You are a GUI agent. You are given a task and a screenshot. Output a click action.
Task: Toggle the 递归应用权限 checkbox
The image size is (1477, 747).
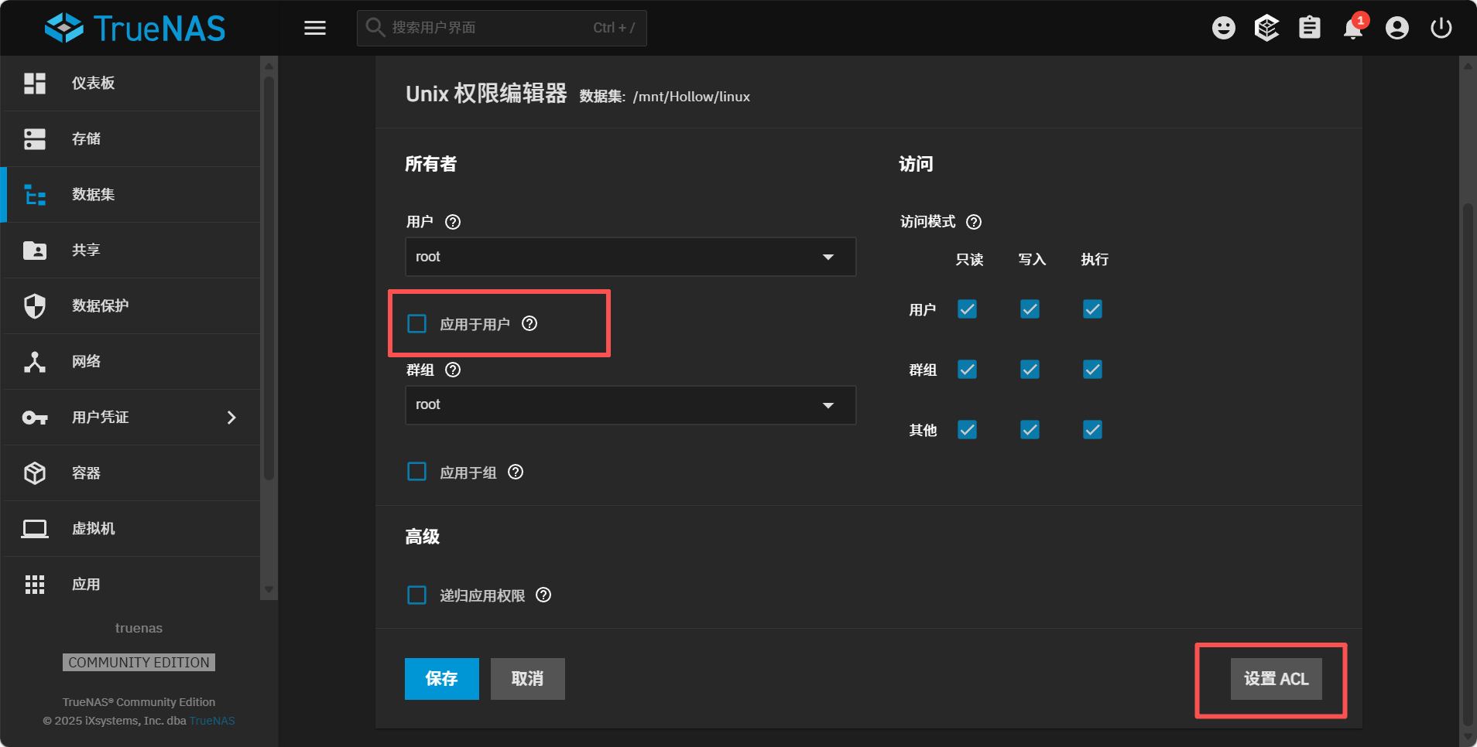tap(417, 595)
